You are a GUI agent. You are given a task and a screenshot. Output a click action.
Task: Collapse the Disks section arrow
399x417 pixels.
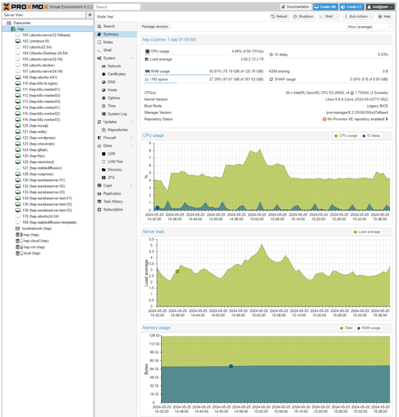point(132,146)
